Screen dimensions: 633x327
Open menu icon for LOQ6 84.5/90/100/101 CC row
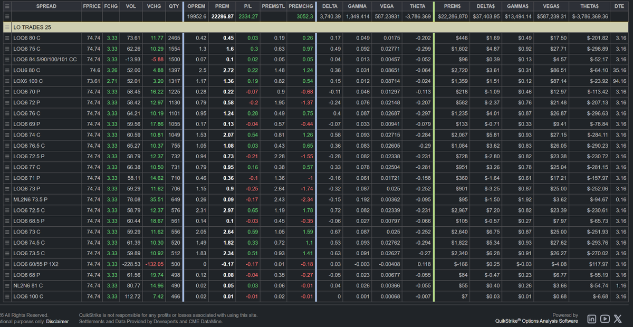tap(7, 60)
